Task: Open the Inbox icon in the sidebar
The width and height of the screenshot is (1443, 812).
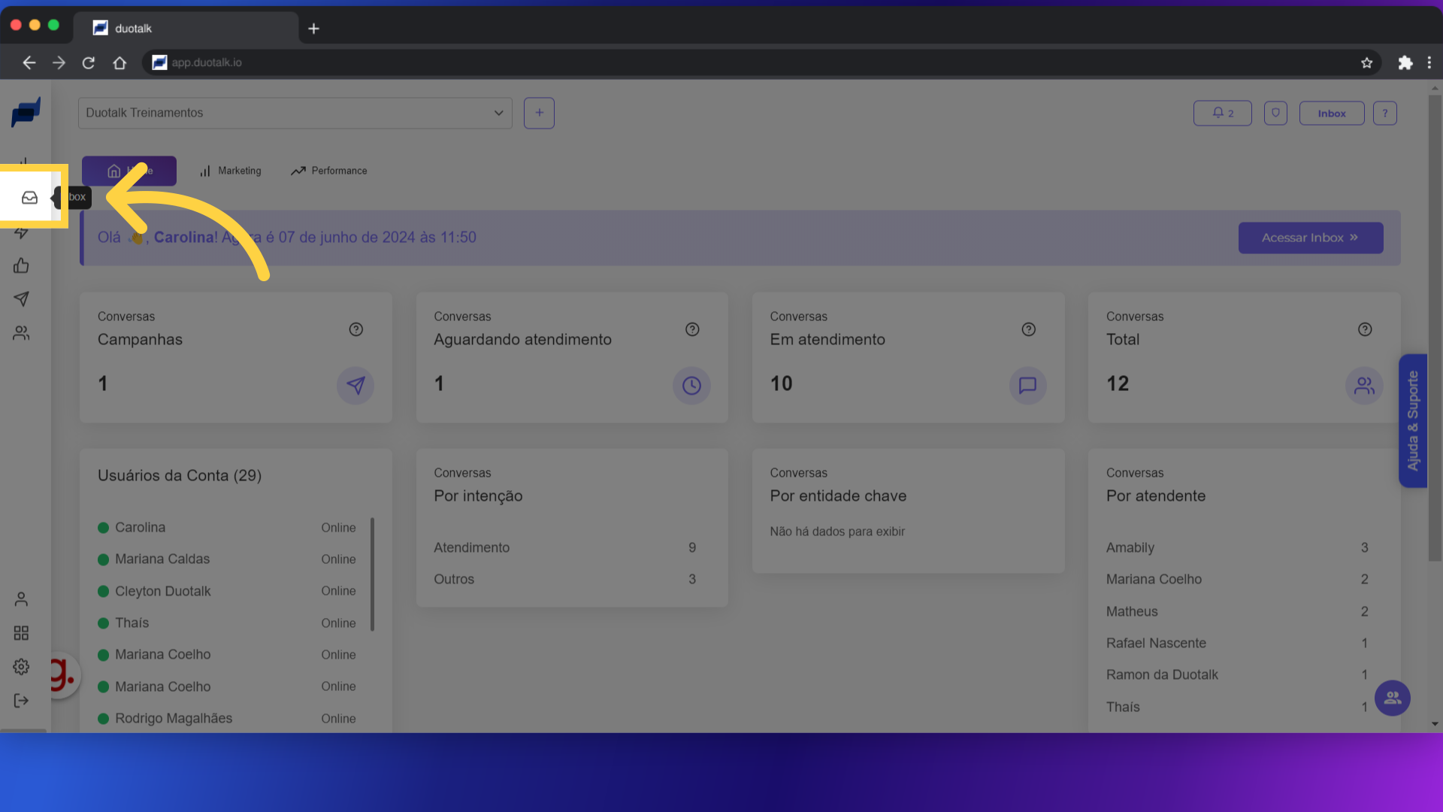Action: 29,198
